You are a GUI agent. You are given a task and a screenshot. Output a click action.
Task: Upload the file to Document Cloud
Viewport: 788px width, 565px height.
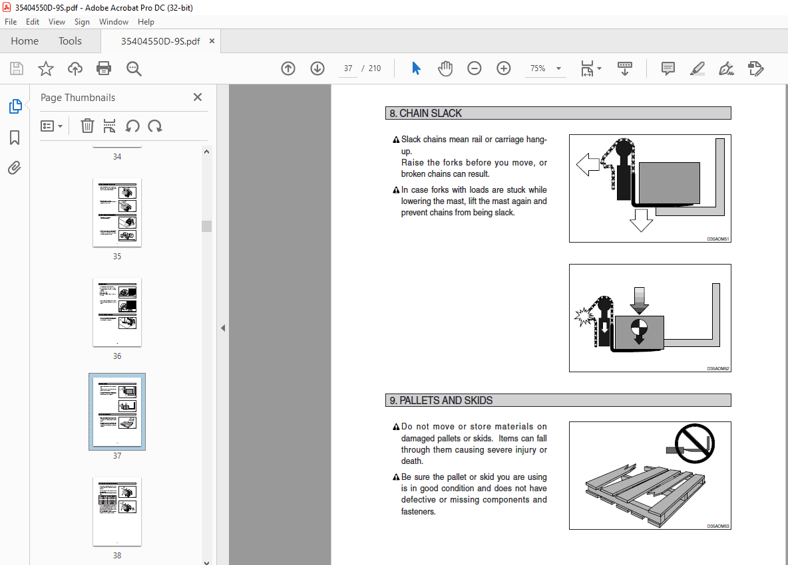(x=75, y=68)
